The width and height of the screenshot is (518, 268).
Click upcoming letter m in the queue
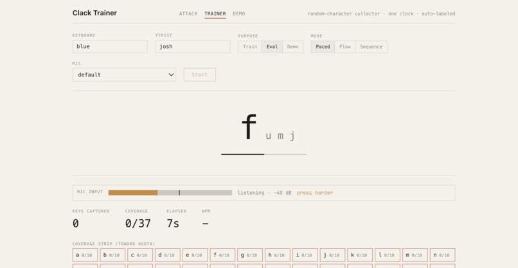pyautogui.click(x=280, y=136)
